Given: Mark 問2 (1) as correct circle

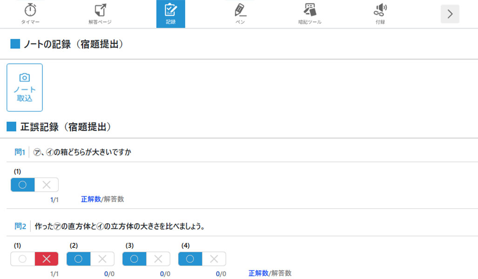Looking at the screenshot, I should [23, 259].
